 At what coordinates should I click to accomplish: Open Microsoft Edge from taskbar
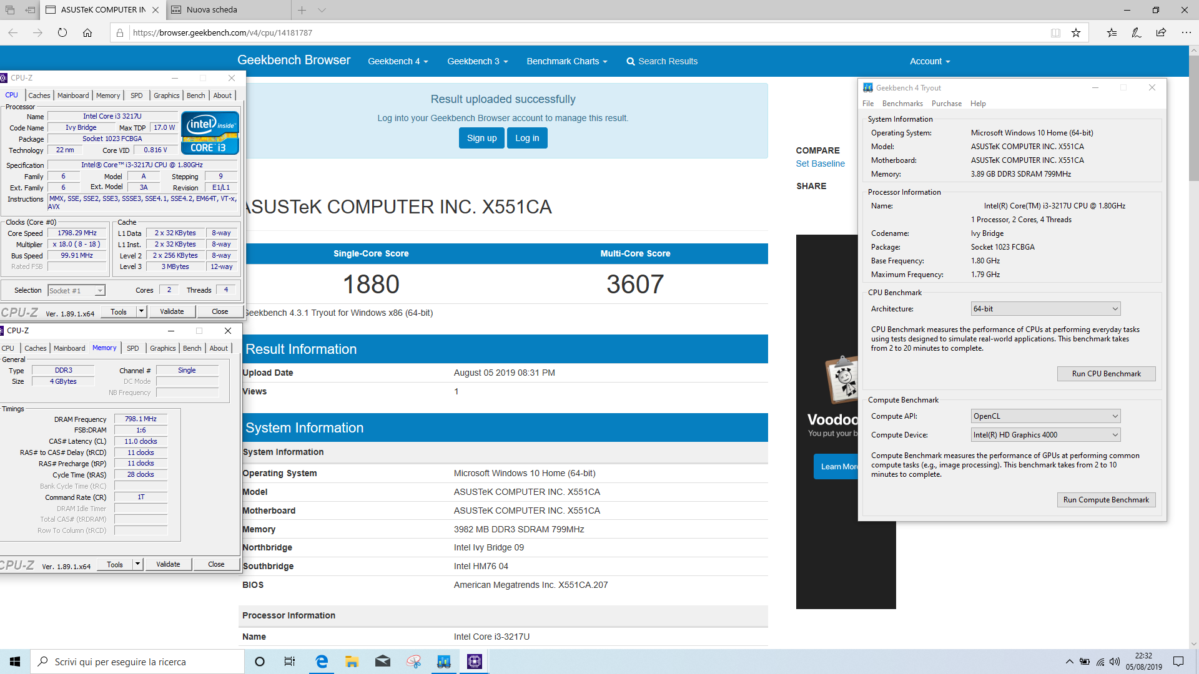[x=322, y=662]
